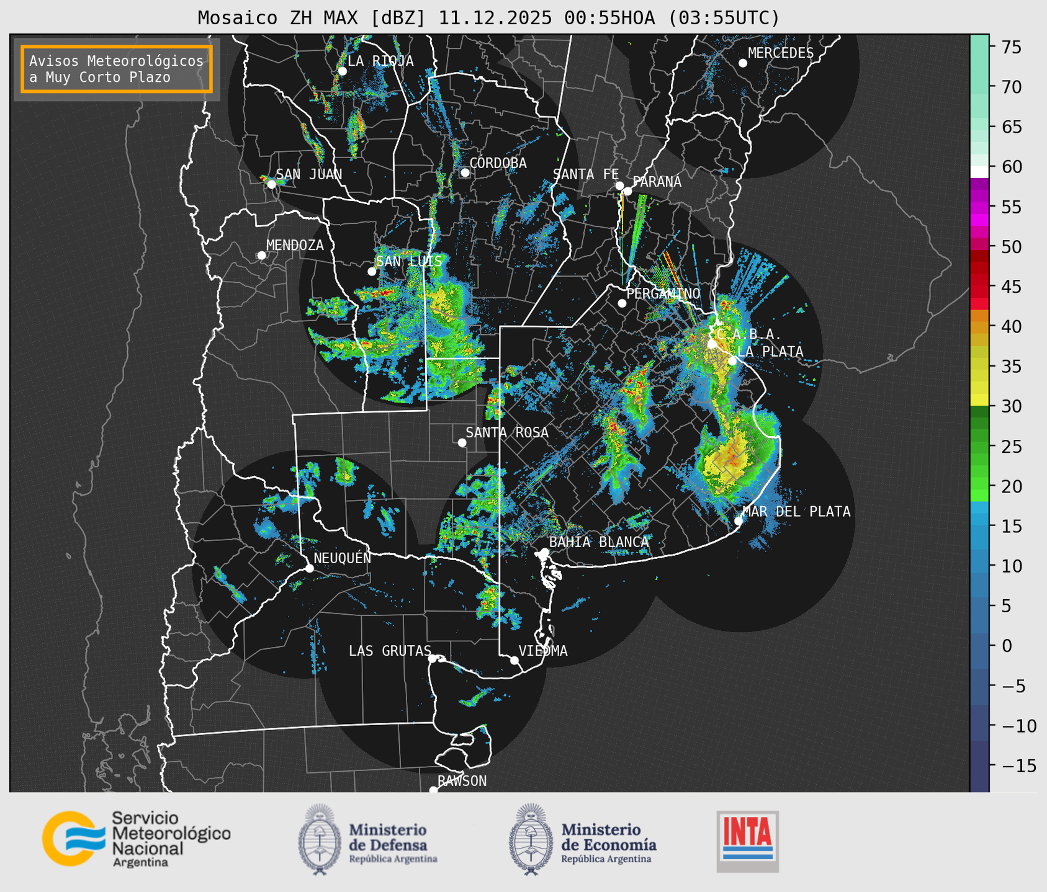The width and height of the screenshot is (1047, 892).
Task: Click the LAS GRUTAS label text
Action: [390, 651]
